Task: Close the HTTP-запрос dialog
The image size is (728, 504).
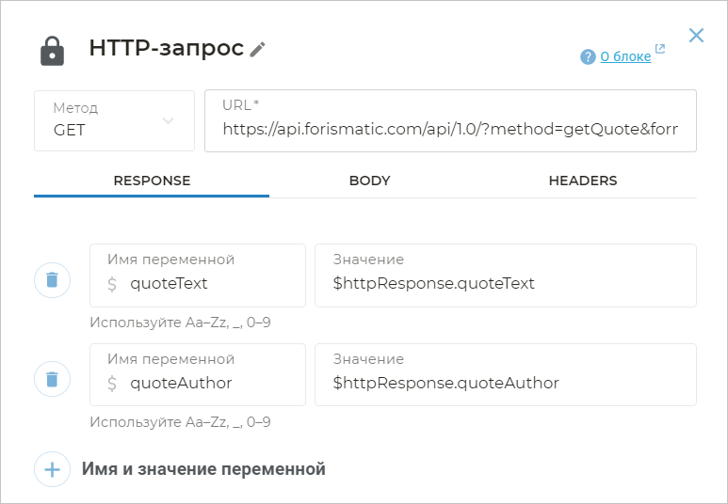Action: (696, 36)
